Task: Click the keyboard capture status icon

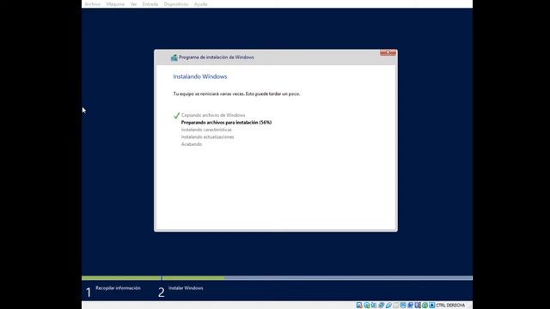Action: (x=432, y=306)
